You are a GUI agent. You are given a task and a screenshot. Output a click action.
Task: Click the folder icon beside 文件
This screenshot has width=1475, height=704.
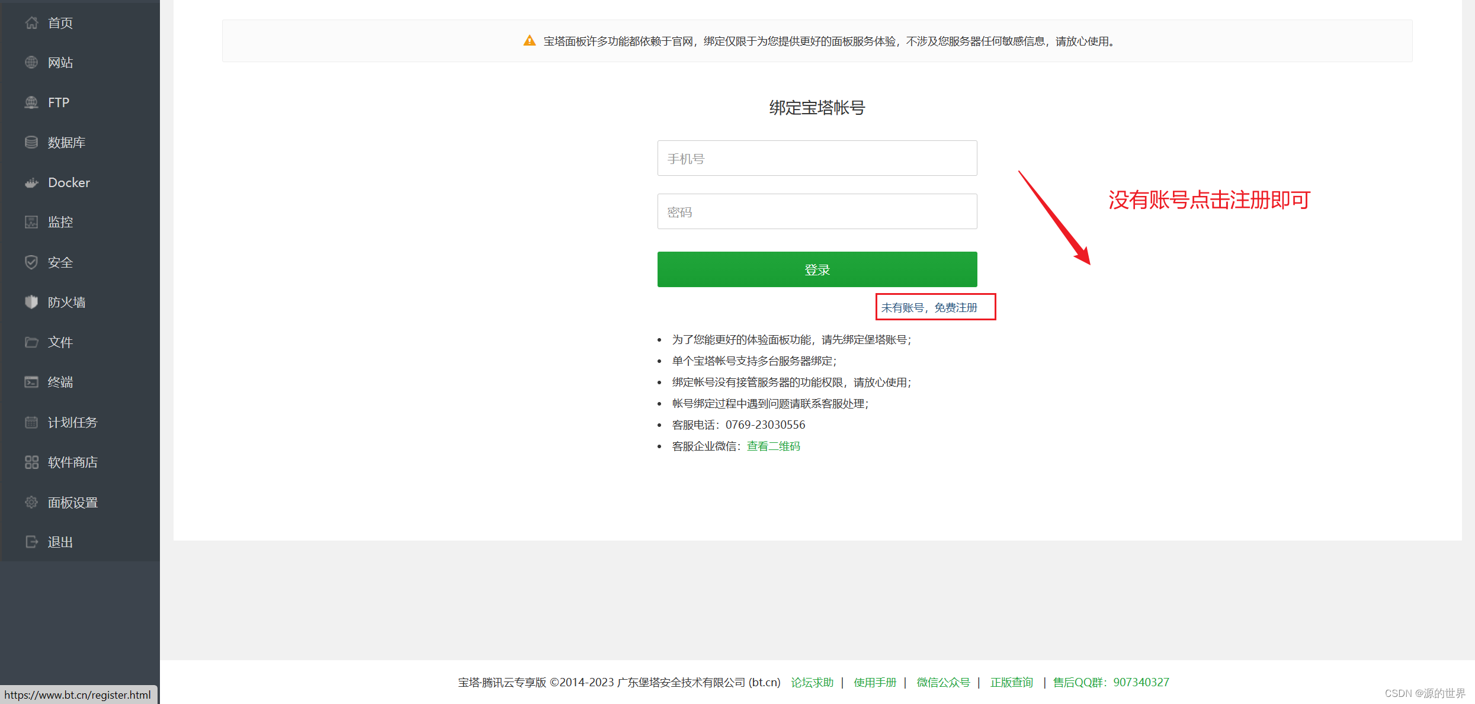pos(31,342)
